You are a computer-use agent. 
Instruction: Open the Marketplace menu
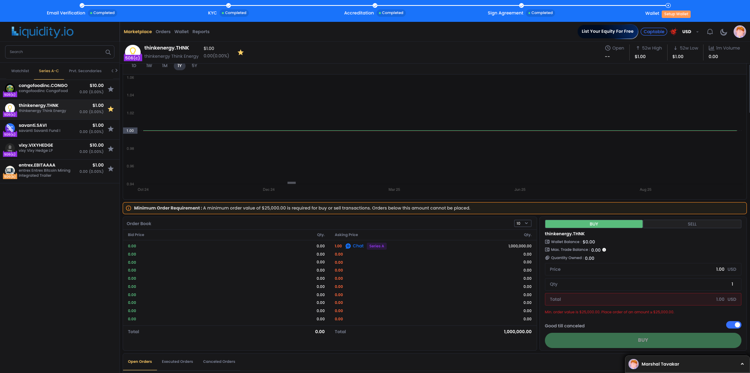(x=138, y=32)
